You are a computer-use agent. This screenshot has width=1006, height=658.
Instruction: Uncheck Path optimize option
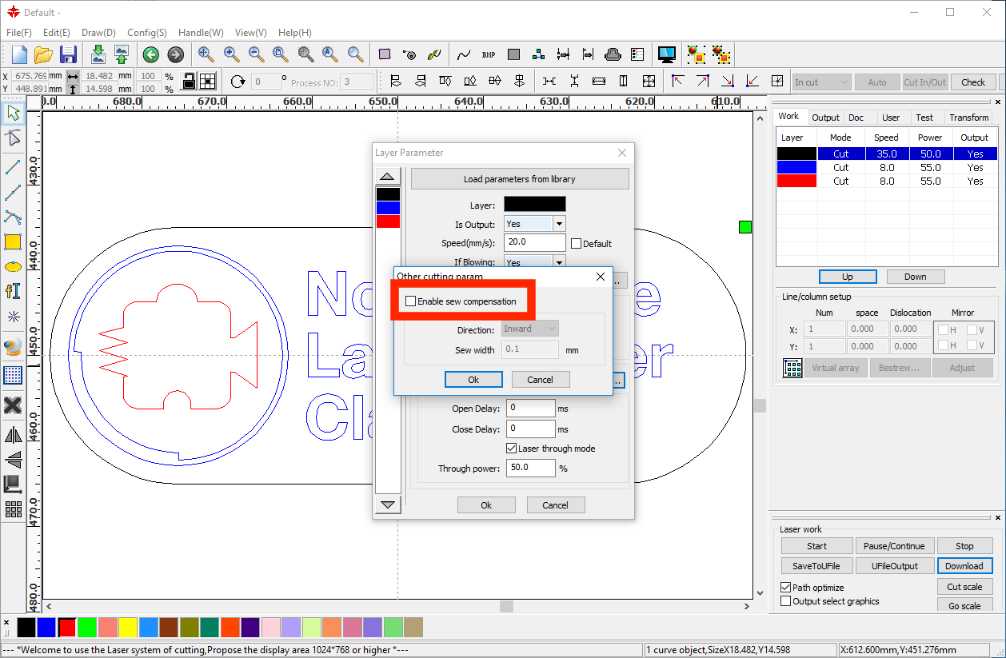pos(785,588)
